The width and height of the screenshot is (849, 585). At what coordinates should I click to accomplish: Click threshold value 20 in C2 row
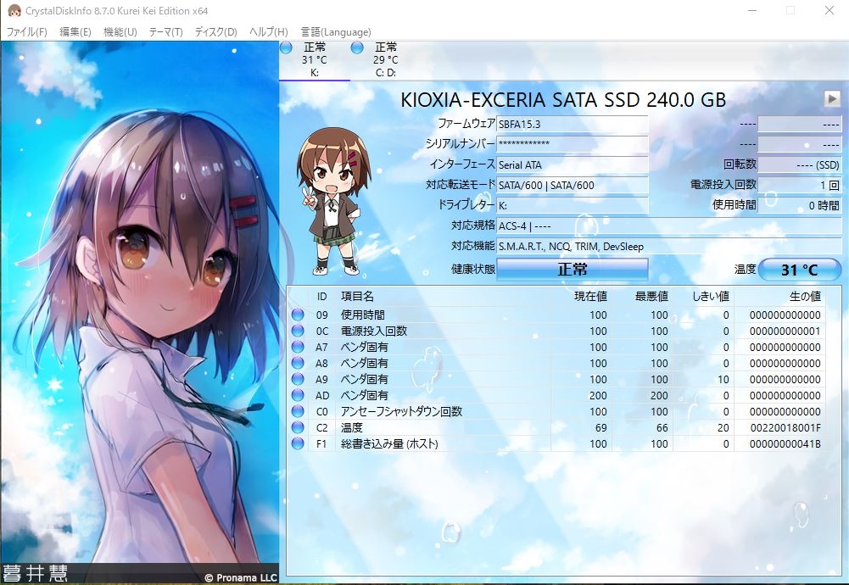[x=723, y=428]
